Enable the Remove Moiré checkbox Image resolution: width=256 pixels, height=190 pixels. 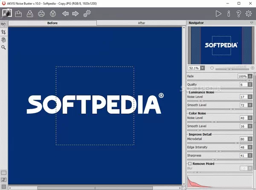point(190,163)
